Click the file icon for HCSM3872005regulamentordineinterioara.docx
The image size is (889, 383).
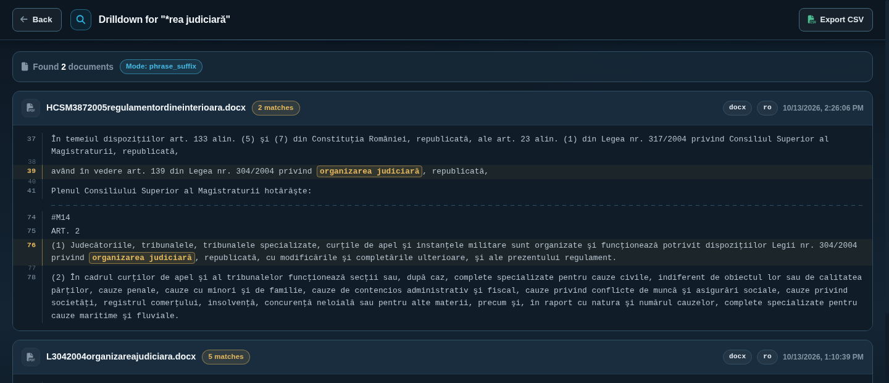(x=31, y=108)
